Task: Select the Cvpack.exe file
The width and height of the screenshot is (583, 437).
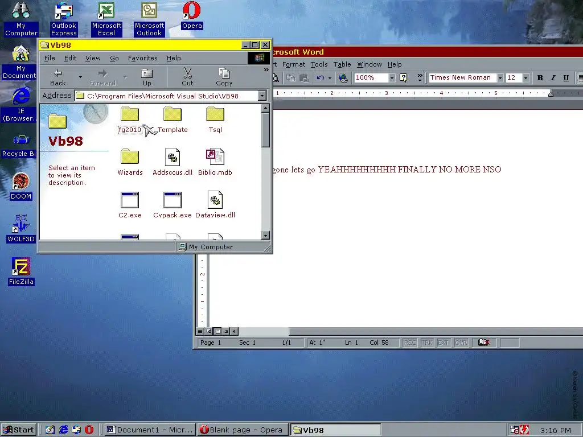Action: [173, 205]
